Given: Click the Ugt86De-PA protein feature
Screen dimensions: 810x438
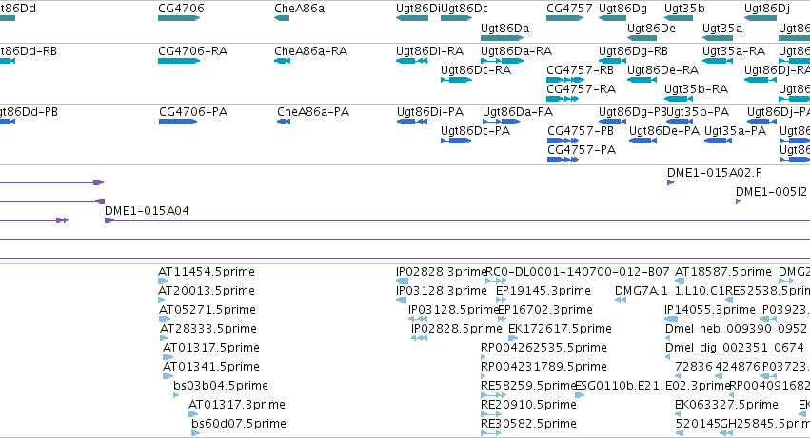Looking at the screenshot, I should [642, 141].
